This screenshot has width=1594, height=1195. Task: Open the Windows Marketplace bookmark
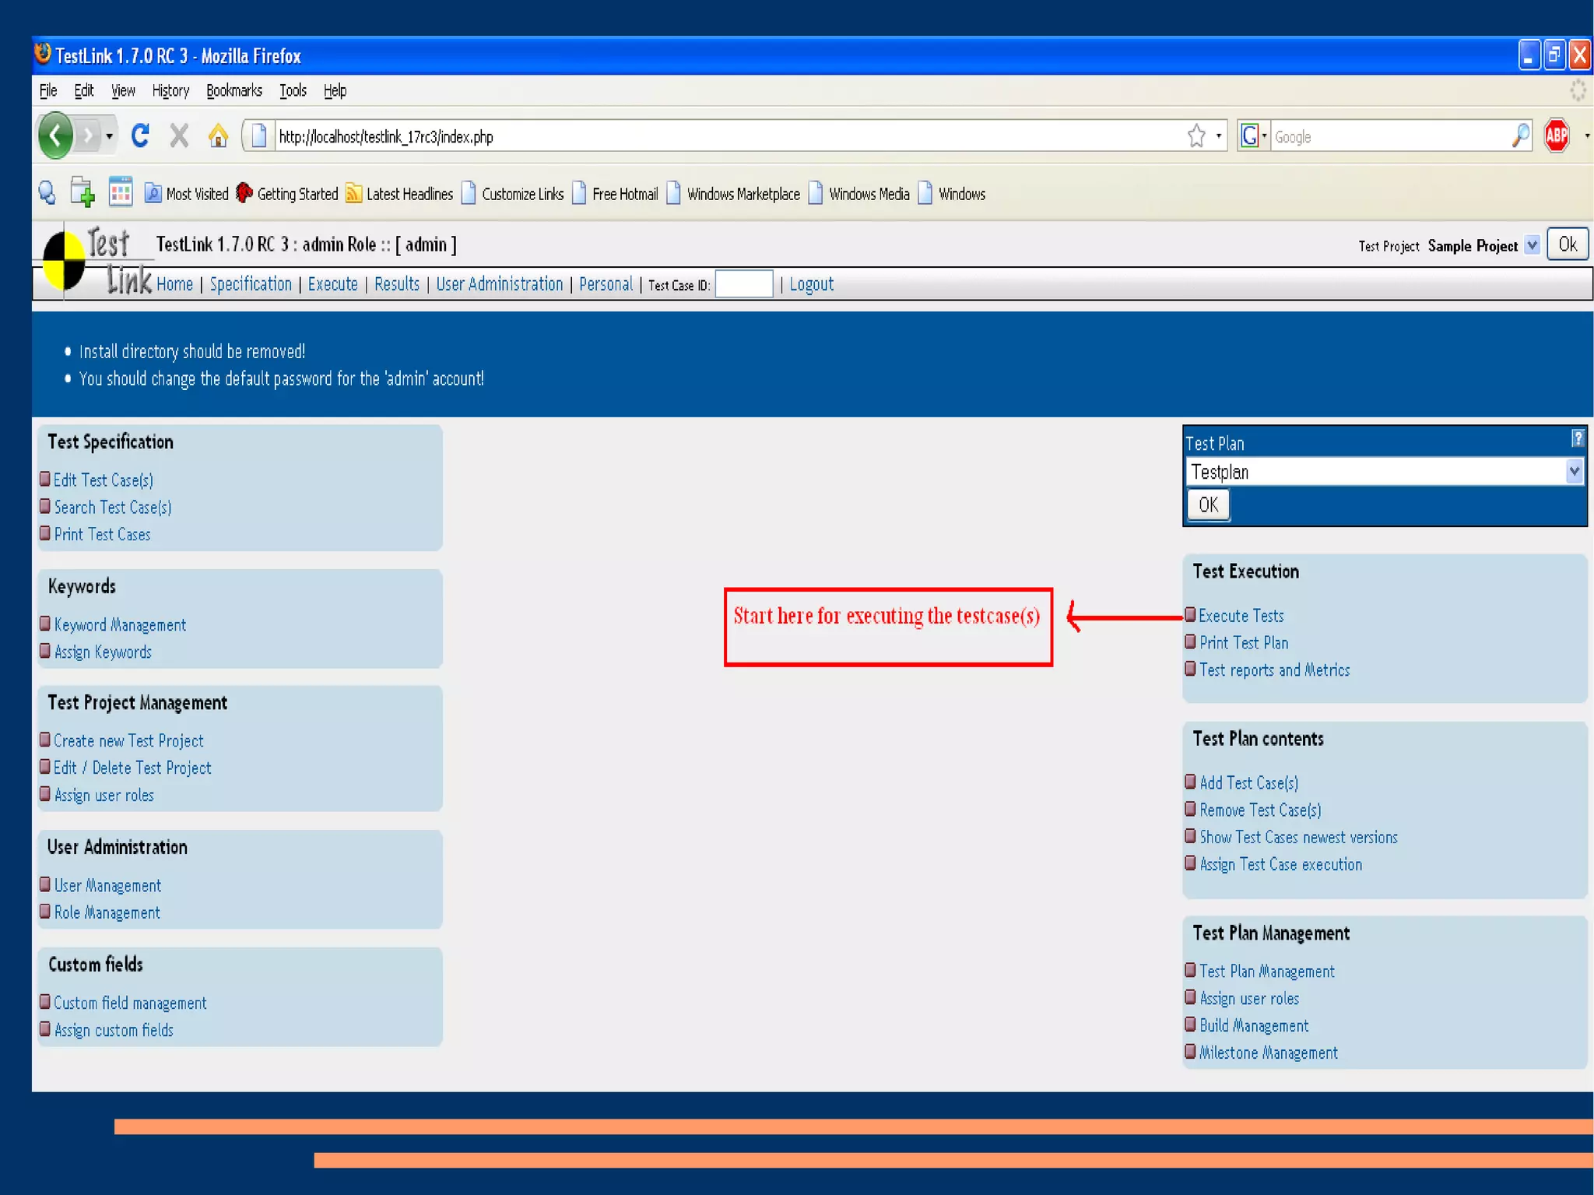(x=733, y=194)
